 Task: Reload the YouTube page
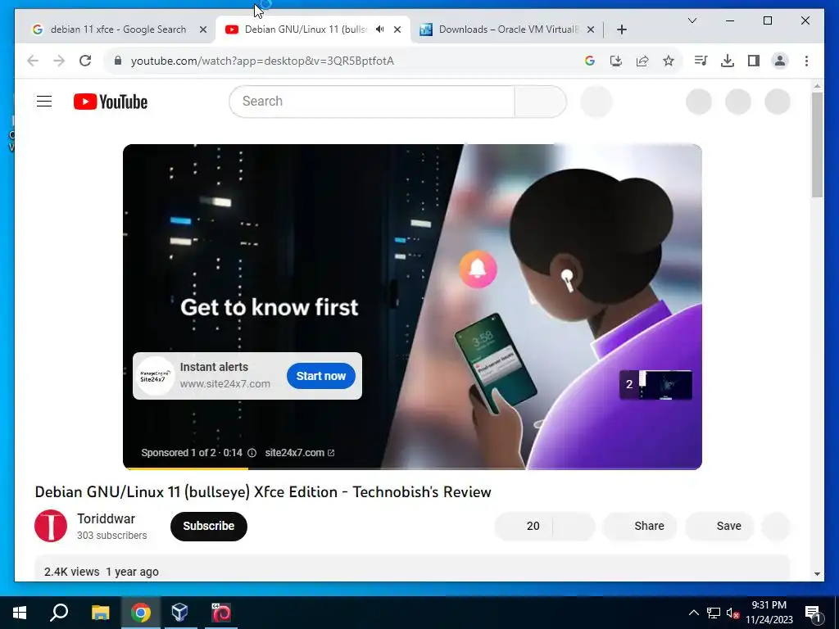85,61
